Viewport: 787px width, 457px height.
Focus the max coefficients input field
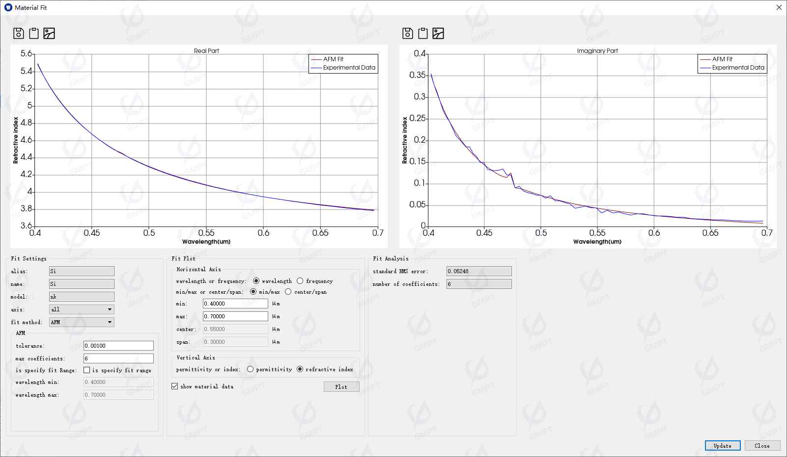click(118, 358)
